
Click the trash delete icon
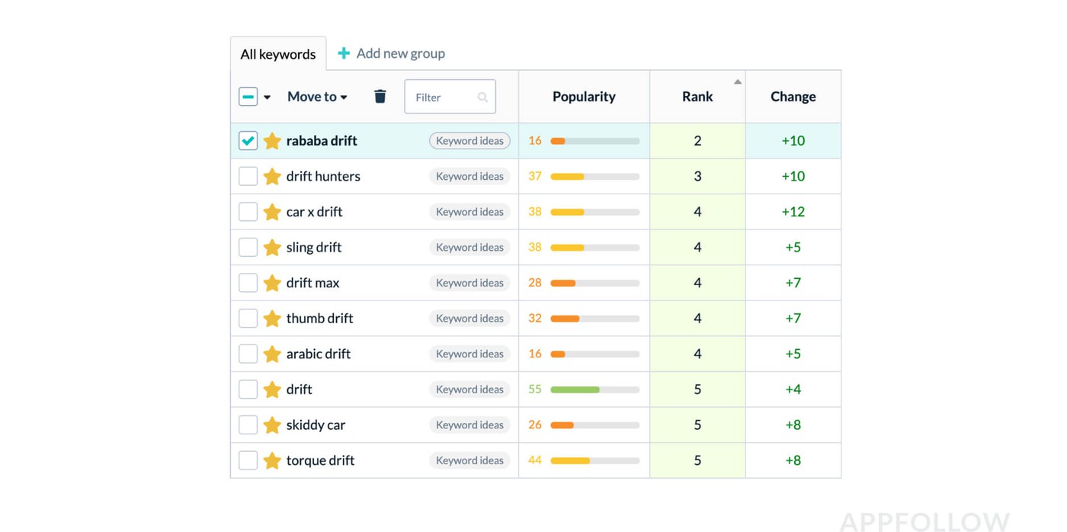(380, 97)
